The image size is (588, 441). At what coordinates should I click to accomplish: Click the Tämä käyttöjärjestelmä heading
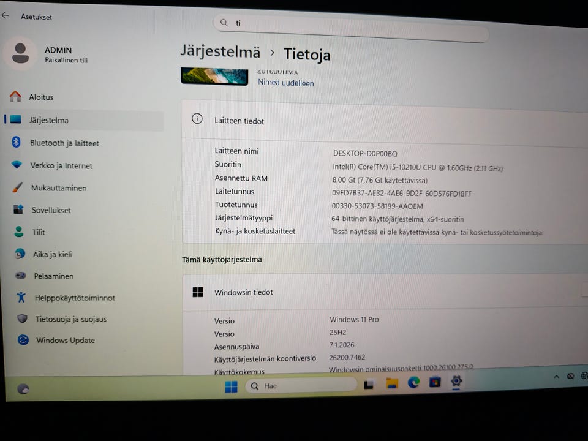222,260
